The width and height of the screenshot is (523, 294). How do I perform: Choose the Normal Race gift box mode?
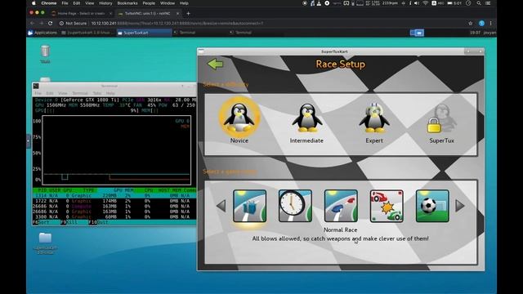point(249,206)
